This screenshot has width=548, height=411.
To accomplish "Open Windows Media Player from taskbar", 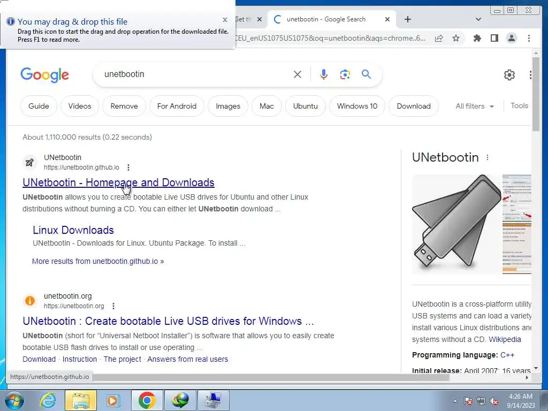I will [x=113, y=400].
